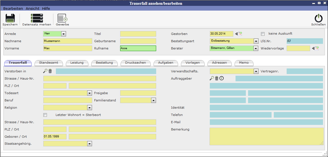Viewport: 328px width, 157px height.
Task: Switch to the Drucksachen tab
Action: coord(136,63)
